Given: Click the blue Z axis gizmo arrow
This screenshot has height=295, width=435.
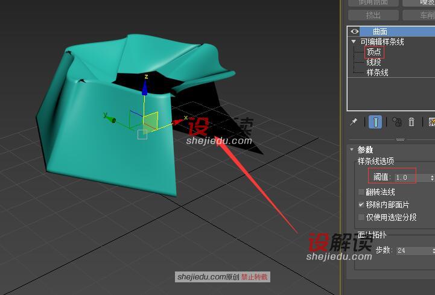Looking at the screenshot, I should (x=145, y=89).
